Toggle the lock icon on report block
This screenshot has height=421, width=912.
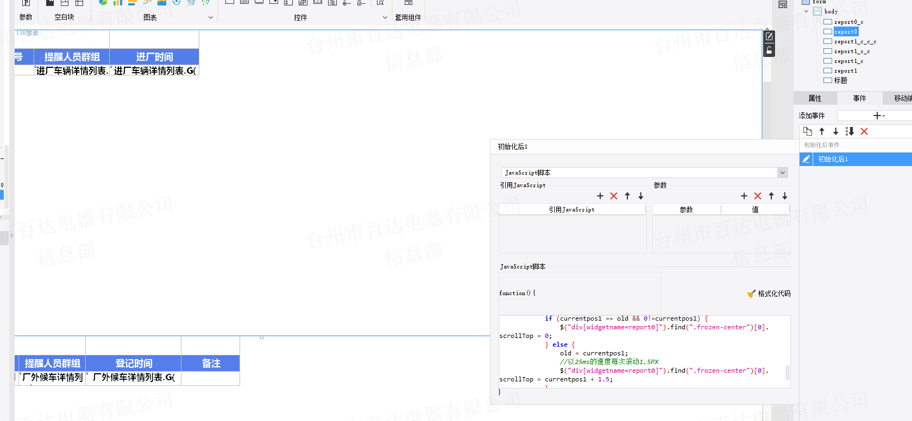tap(769, 50)
